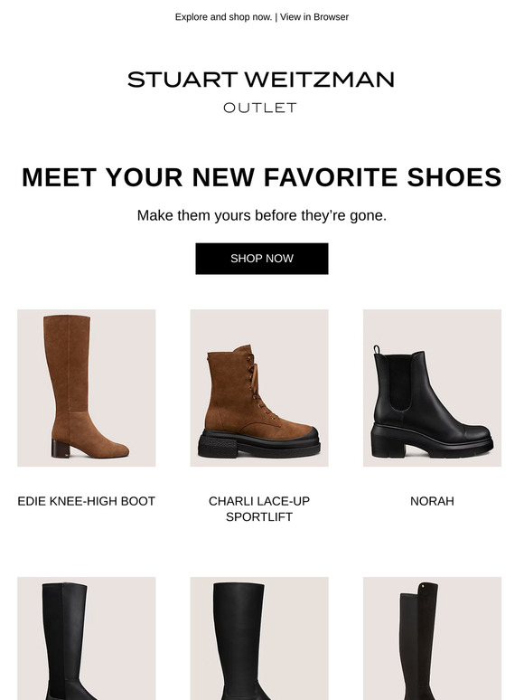Click the dark block heel of the Edie boot
The width and height of the screenshot is (524, 700).
click(x=61, y=449)
